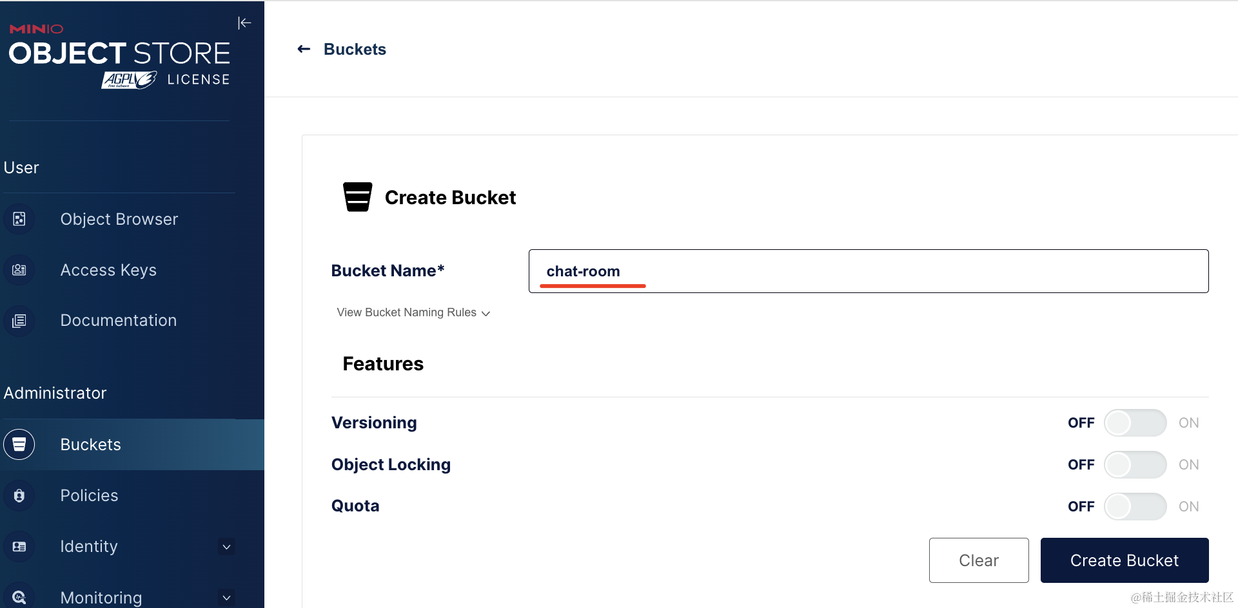The height and width of the screenshot is (608, 1238).
Task: Click the Bucket Name input field
Action: click(x=868, y=271)
